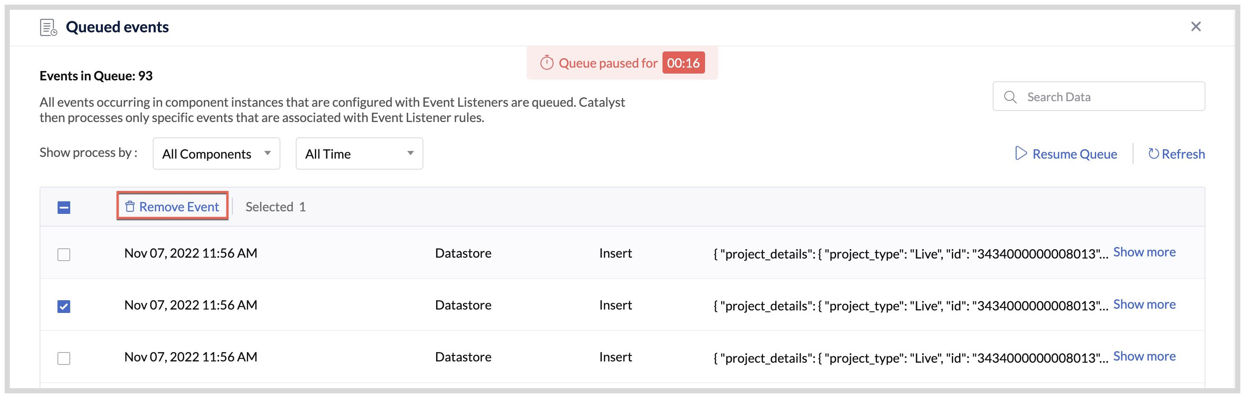The width and height of the screenshot is (1245, 398).
Task: Toggle the select-all checkbox in table header
Action: [x=64, y=207]
